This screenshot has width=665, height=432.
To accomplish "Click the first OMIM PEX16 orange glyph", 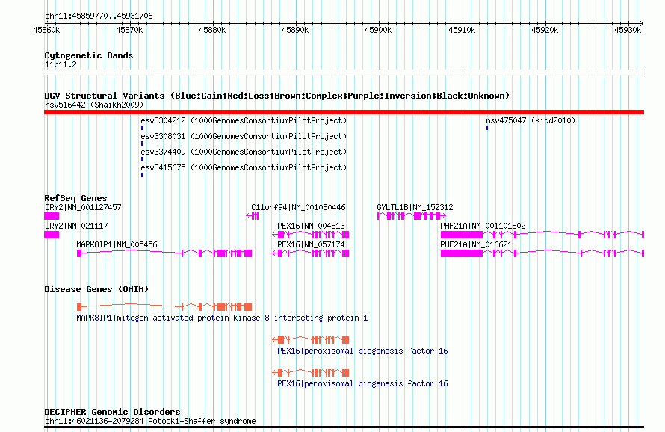I will [x=310, y=340].
